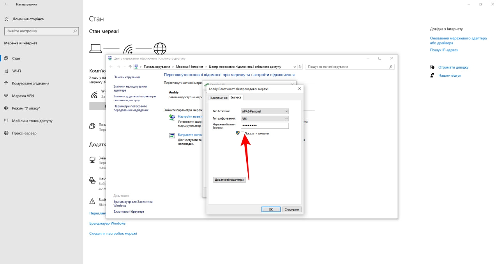
Task: Open 'Оновлення мережевого адаптера або драйвера' link
Action: tap(458, 40)
